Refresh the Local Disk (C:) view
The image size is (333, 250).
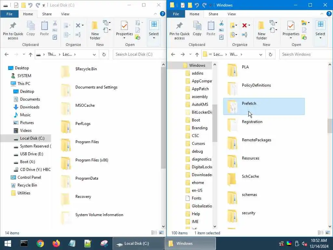104,54
